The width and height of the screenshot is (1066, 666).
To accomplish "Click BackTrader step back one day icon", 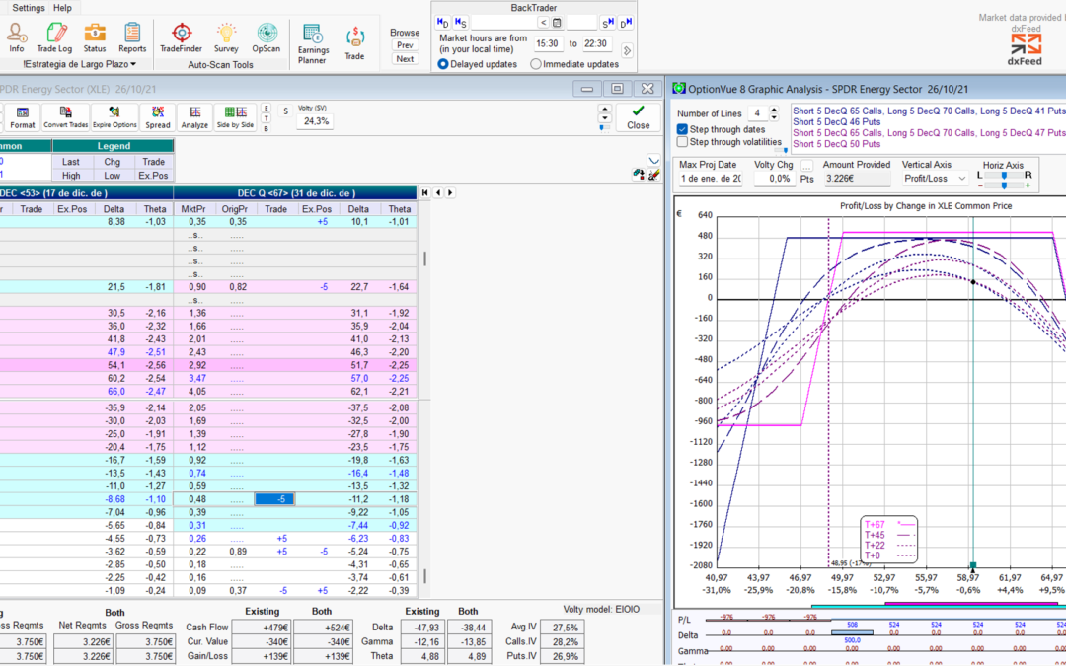I will 442,23.
